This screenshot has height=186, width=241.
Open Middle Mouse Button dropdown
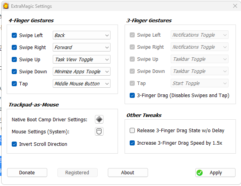point(82,83)
